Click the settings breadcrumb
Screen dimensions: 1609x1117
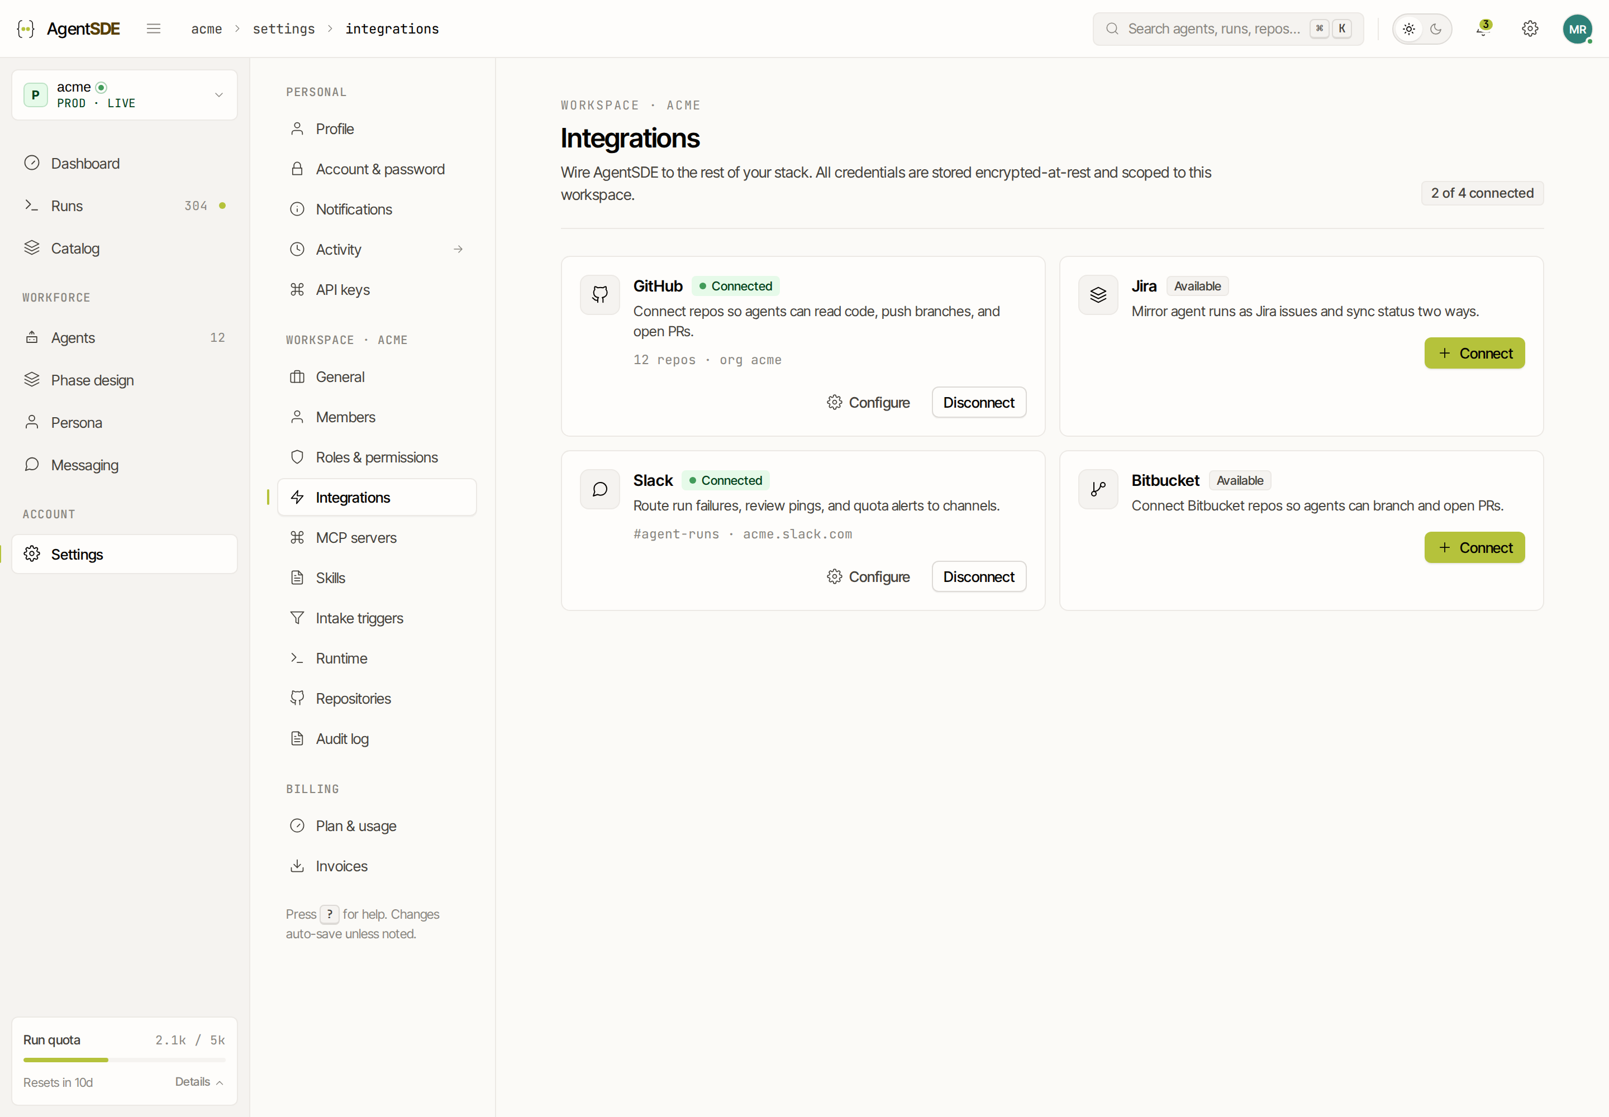284,28
